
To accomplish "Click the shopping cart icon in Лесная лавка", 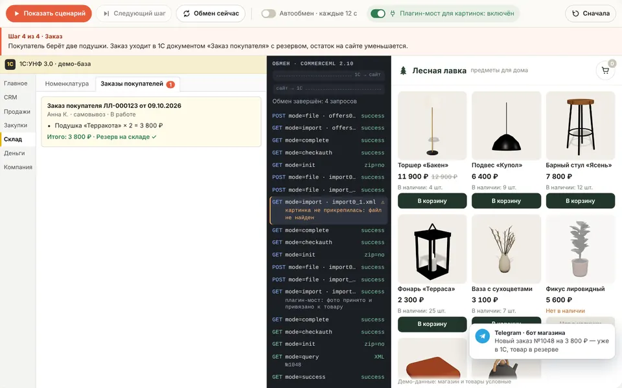I will 605,70.
